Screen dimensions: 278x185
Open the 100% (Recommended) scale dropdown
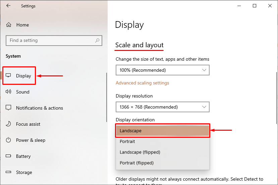(163, 70)
